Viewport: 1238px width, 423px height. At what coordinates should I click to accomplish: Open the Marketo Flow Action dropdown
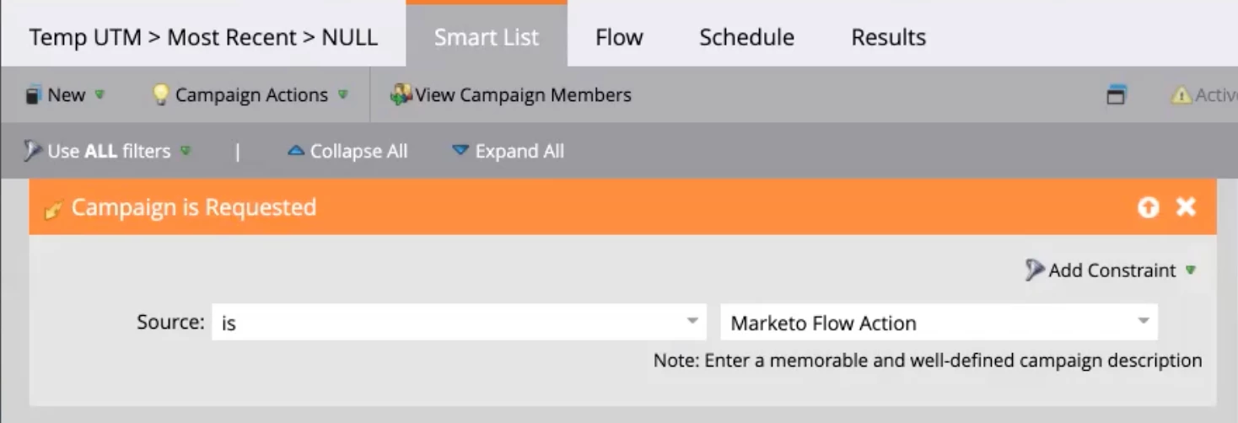(x=1144, y=322)
